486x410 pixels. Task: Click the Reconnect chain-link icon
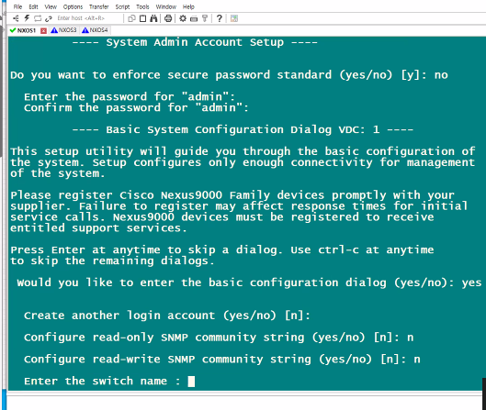[48, 19]
